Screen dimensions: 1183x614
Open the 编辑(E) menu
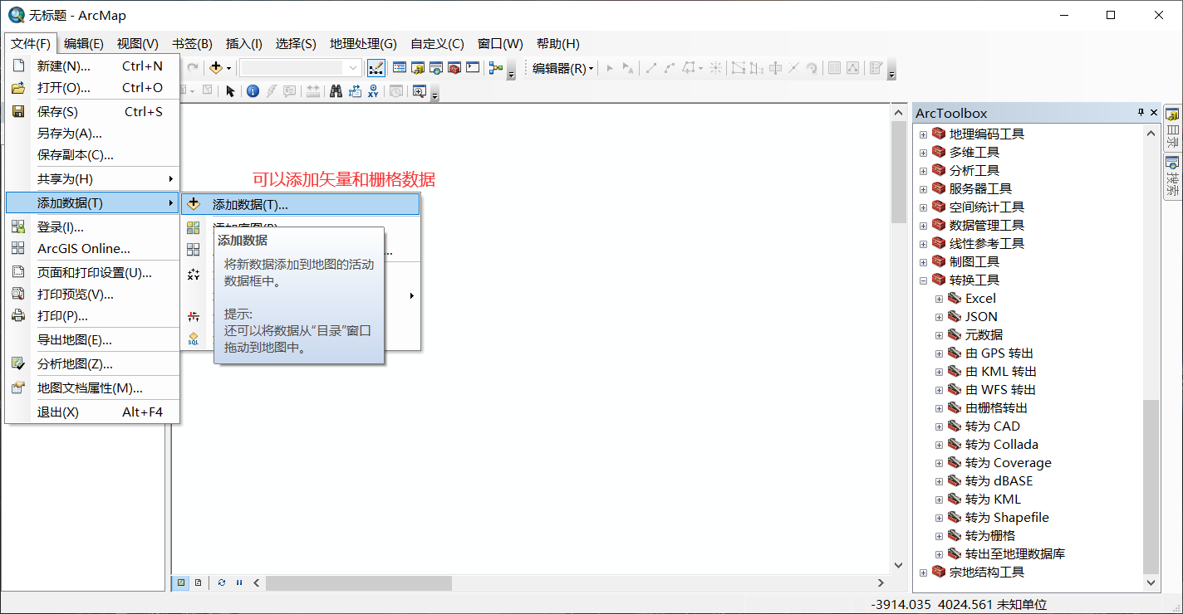click(84, 44)
